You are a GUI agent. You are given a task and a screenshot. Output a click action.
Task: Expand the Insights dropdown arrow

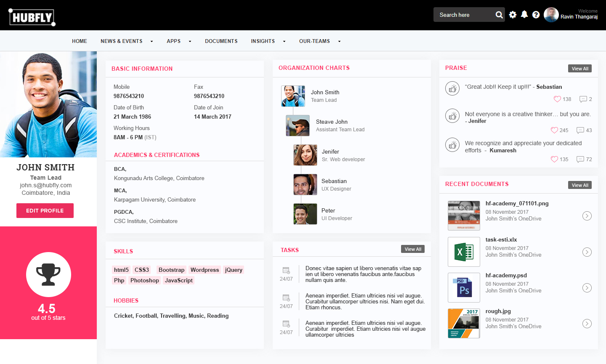point(284,41)
